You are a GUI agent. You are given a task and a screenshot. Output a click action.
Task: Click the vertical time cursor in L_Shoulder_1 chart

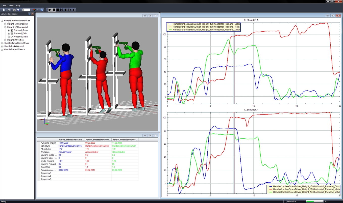tap(234, 153)
